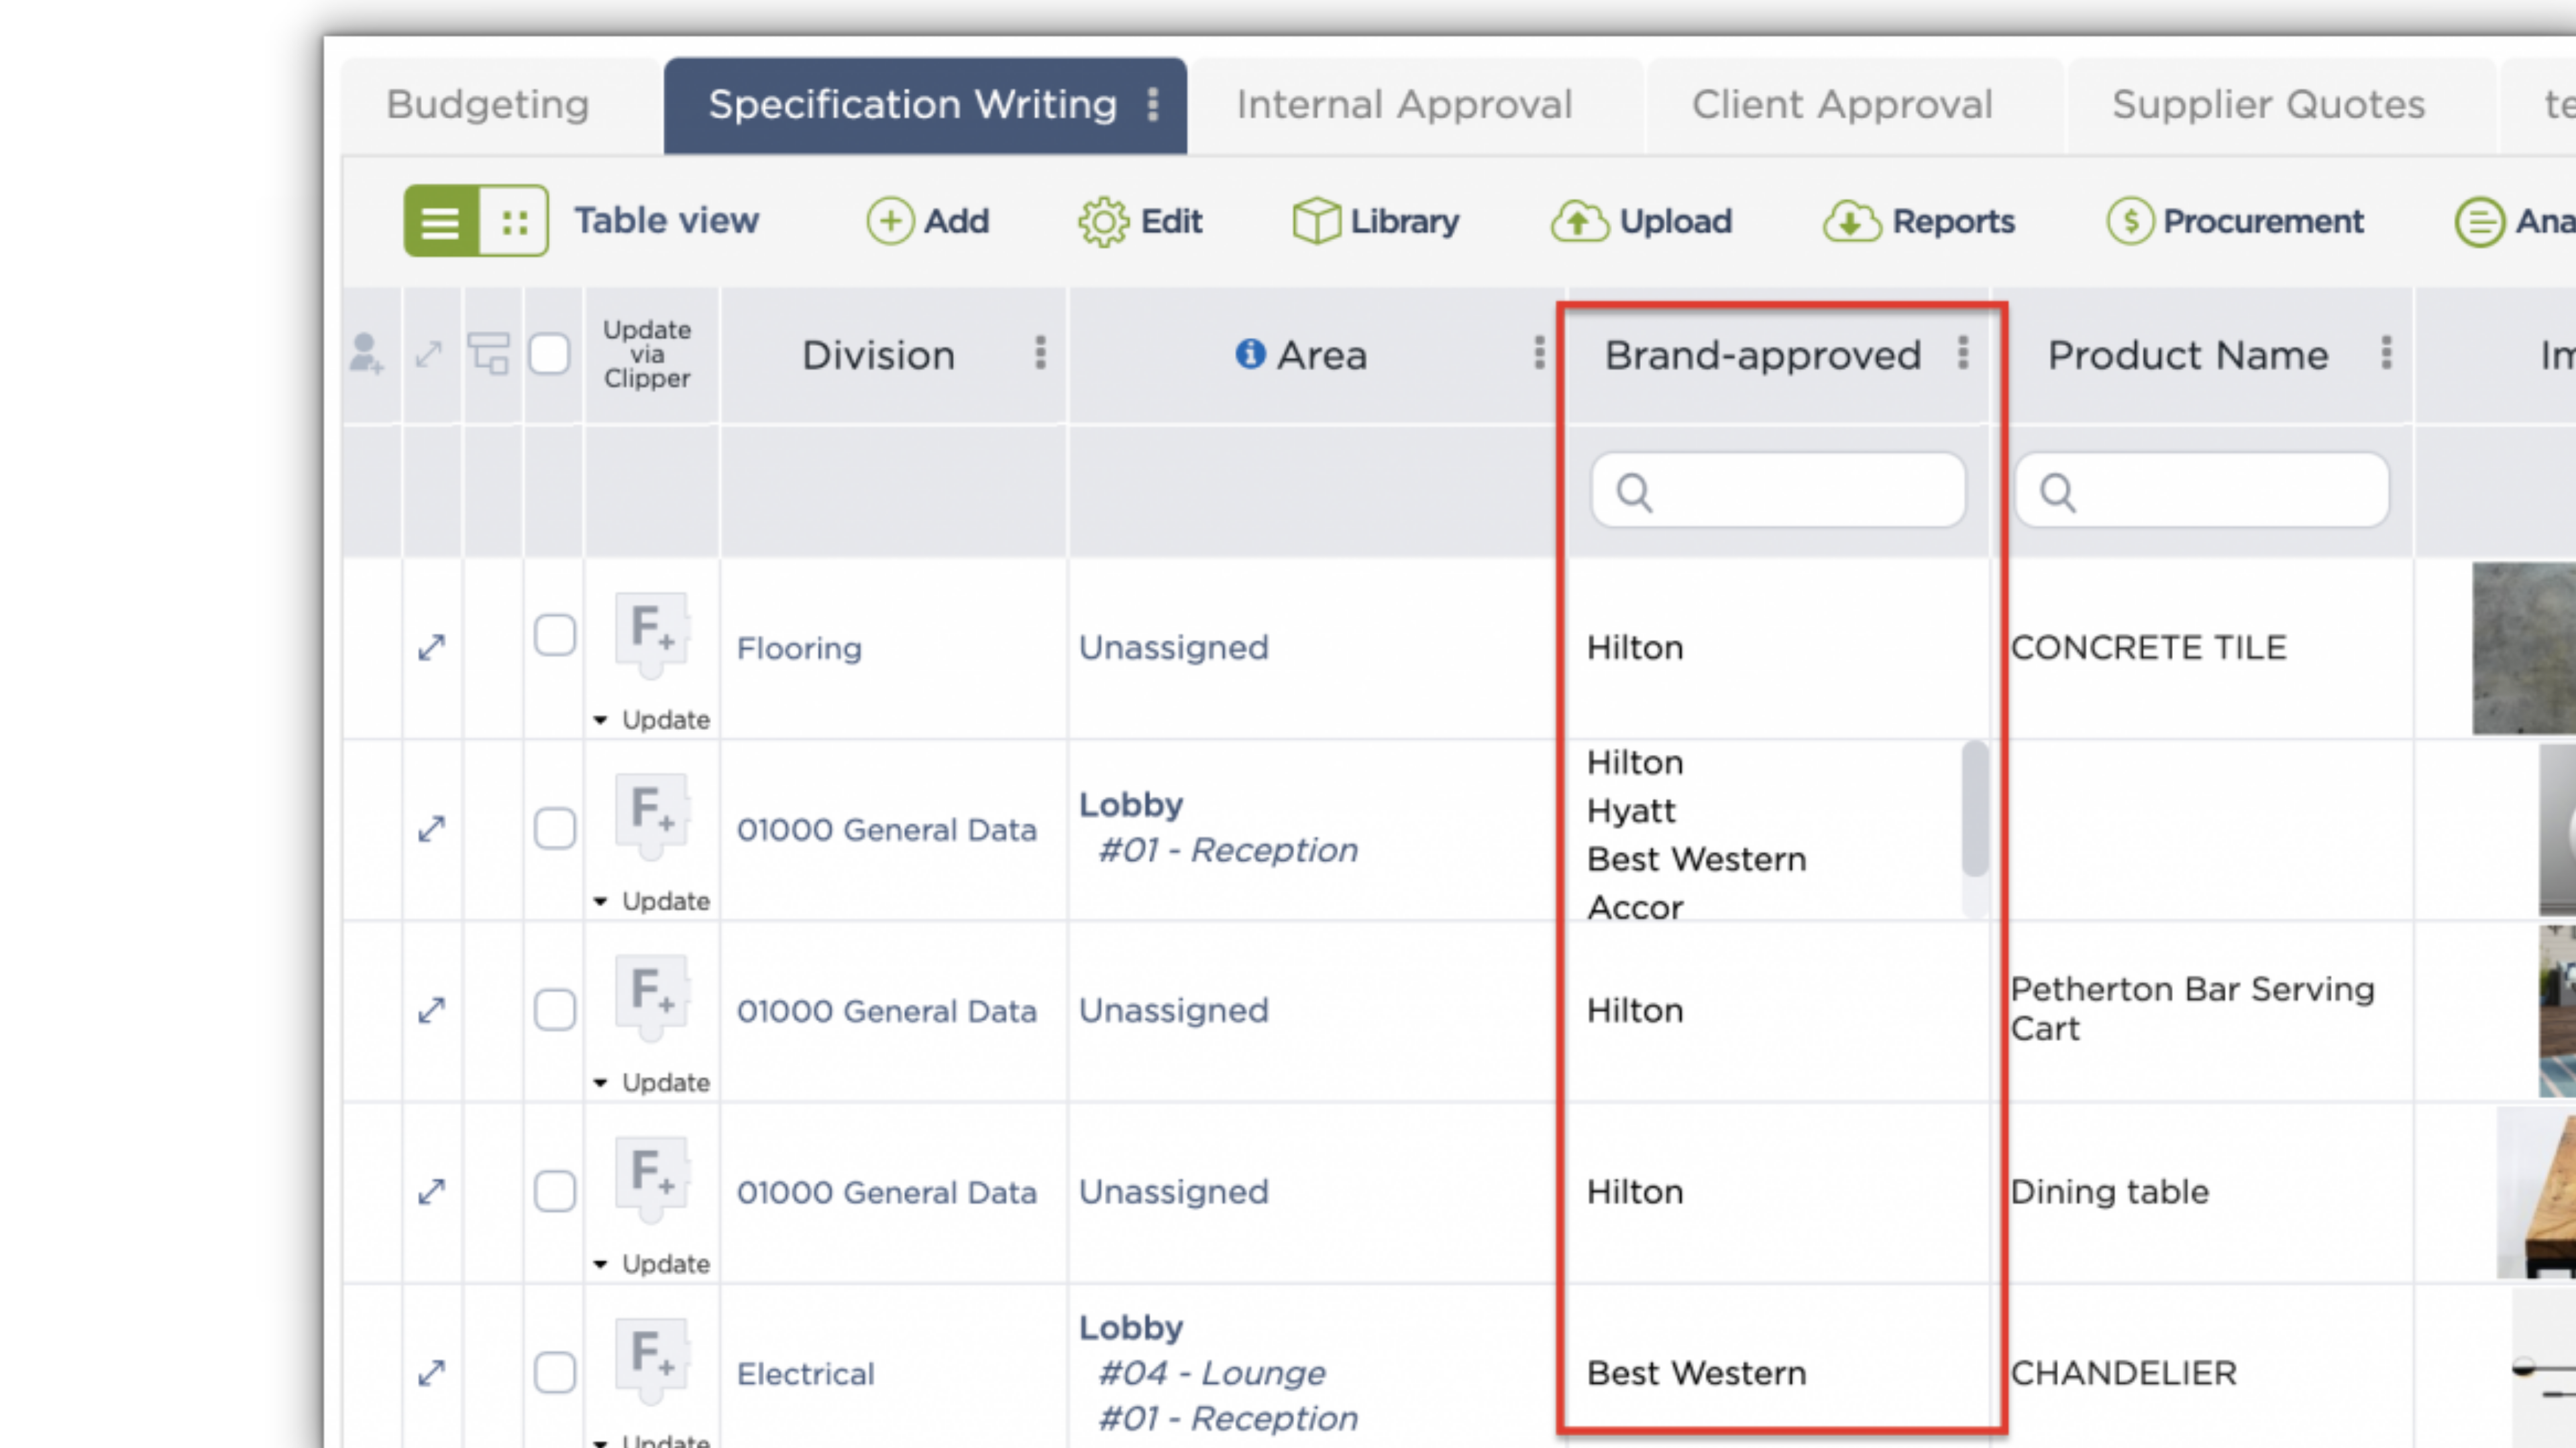Click Hilton in Dining table row
Image resolution: width=2576 pixels, height=1448 pixels.
point(1635,1191)
